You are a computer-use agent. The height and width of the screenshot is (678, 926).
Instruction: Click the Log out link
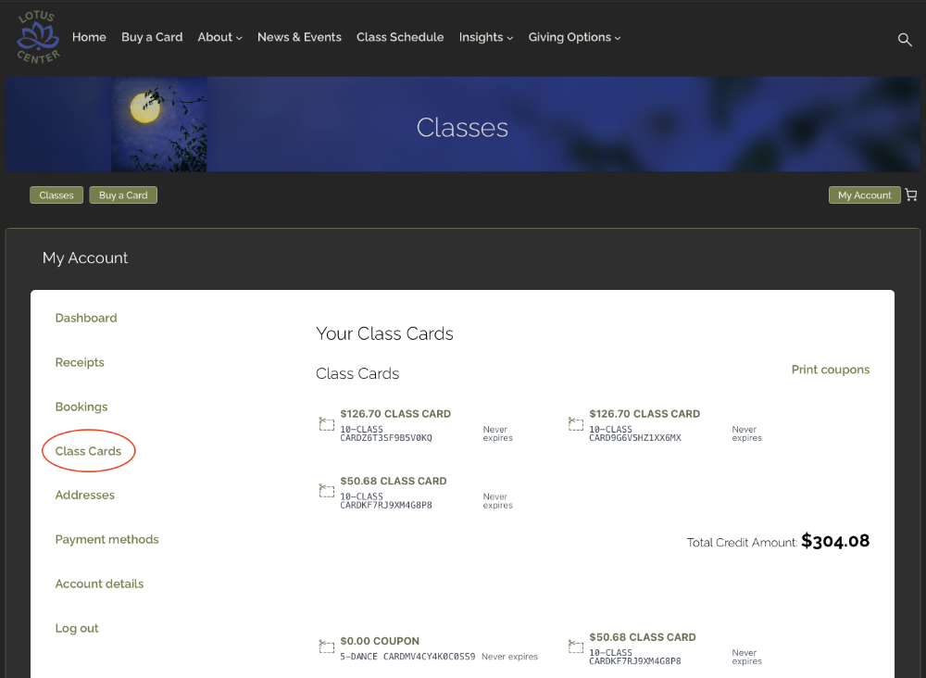(x=77, y=628)
